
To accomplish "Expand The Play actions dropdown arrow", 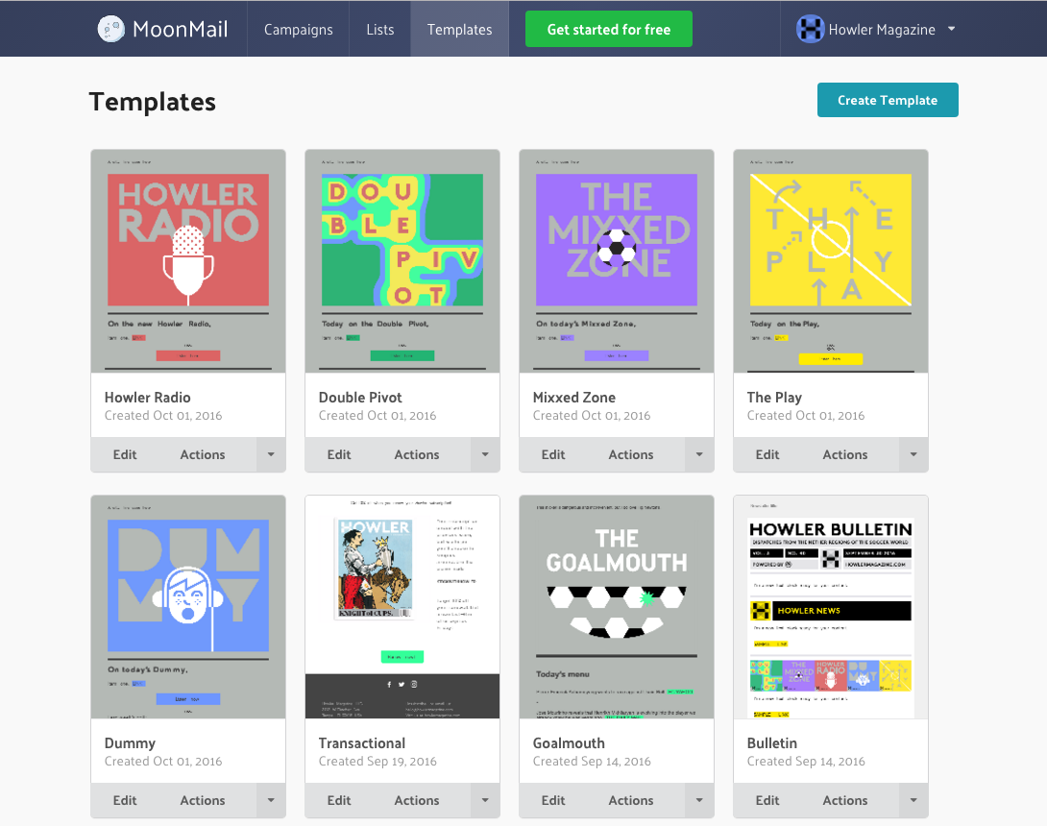I will [913, 454].
